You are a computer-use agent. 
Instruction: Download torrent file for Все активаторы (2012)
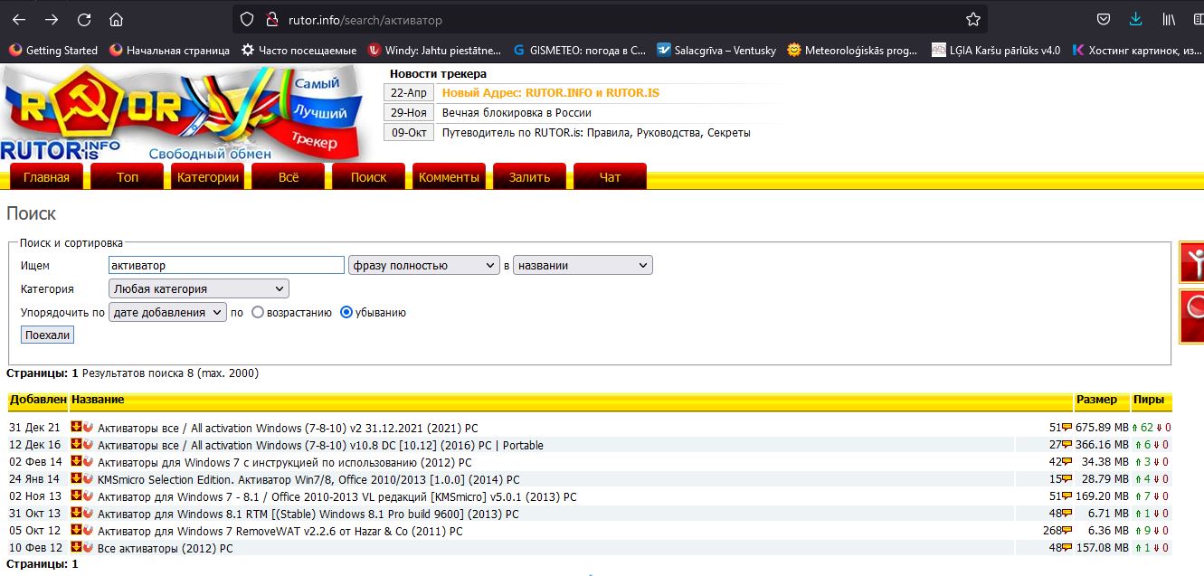point(77,547)
